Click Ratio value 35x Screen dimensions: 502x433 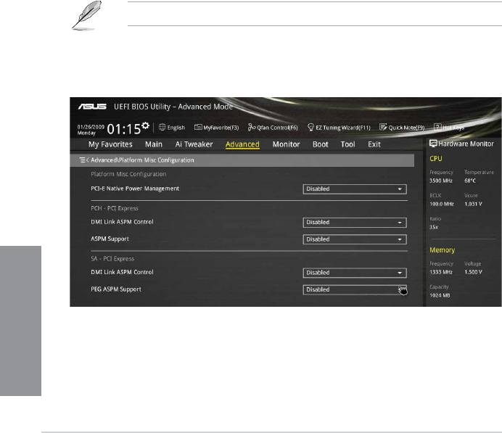tap(434, 227)
